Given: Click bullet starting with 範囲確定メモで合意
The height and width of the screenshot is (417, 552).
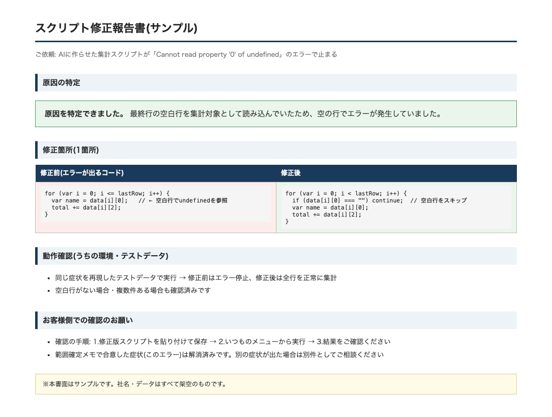Looking at the screenshot, I should 219,354.
